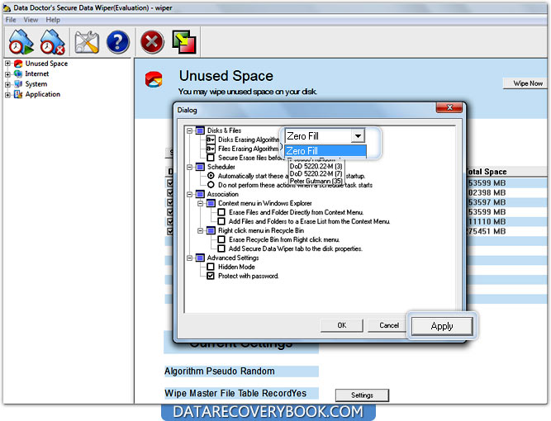
Task: Click the Unused Space header logo icon
Action: (154, 79)
